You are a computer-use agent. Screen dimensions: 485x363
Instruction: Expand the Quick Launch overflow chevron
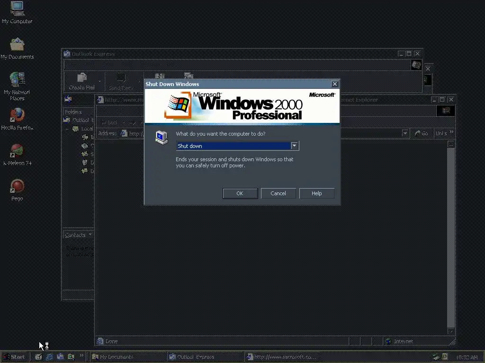(x=81, y=355)
